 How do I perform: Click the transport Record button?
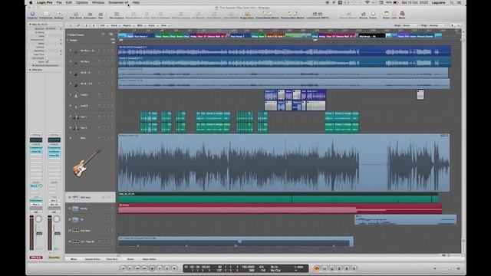point(174,268)
